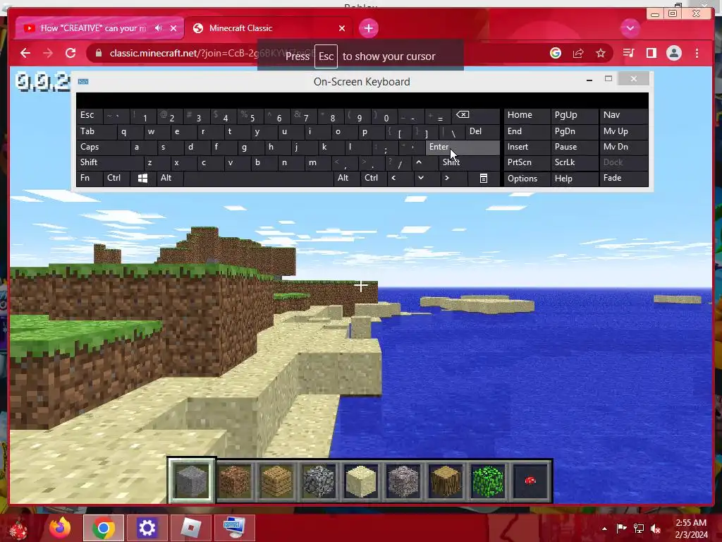Open Chrome three-dot menu
Screen dimensions: 722x542
tap(697, 54)
